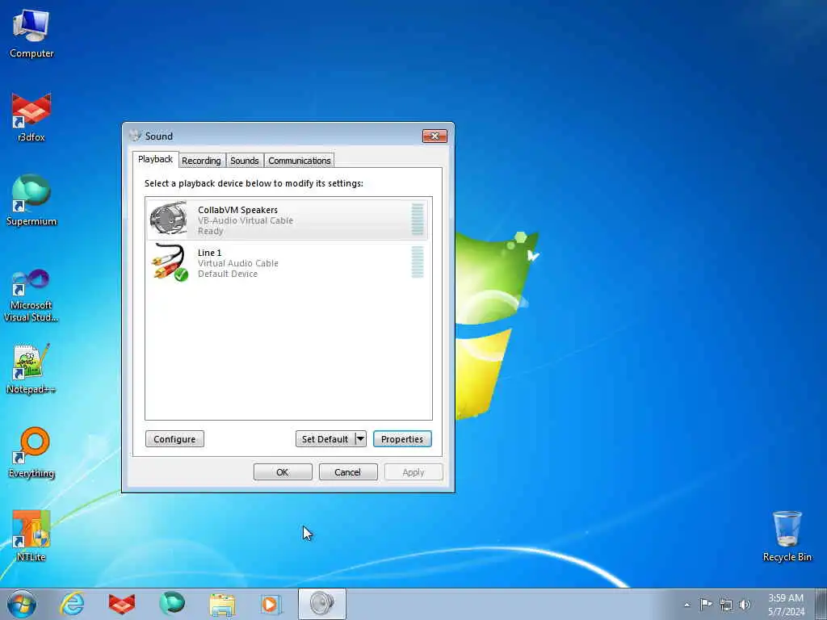This screenshot has width=827, height=620.
Task: Open Windows Media Player from taskbar
Action: click(271, 604)
